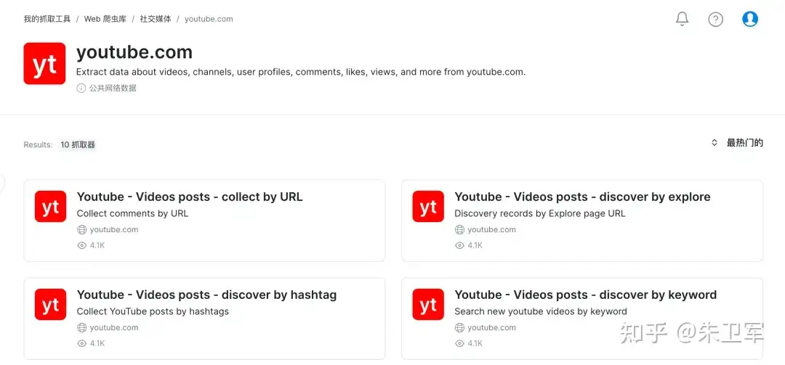Click the info icon beside 公共网络数据

click(81, 88)
